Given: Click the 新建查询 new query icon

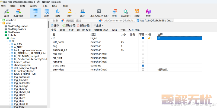Looking at the screenshot, I should (18, 11).
